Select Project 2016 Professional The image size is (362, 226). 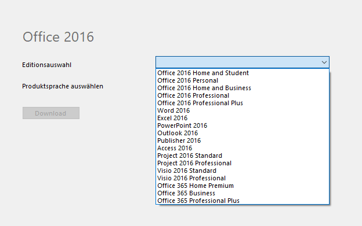(242, 163)
